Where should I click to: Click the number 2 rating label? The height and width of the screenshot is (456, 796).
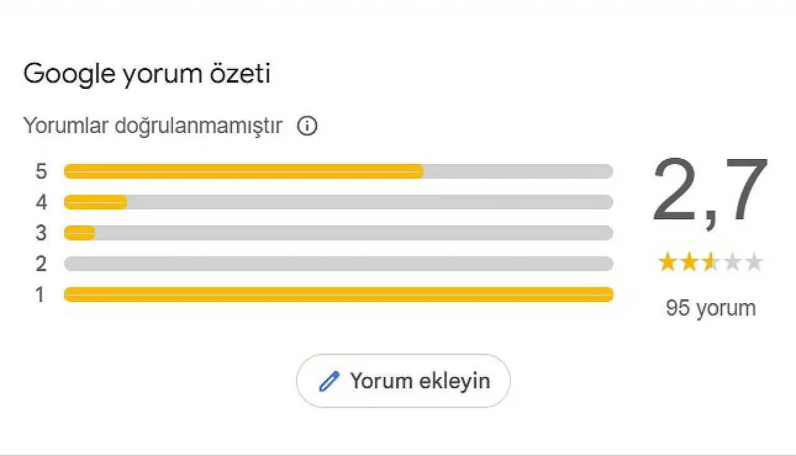[x=41, y=263]
